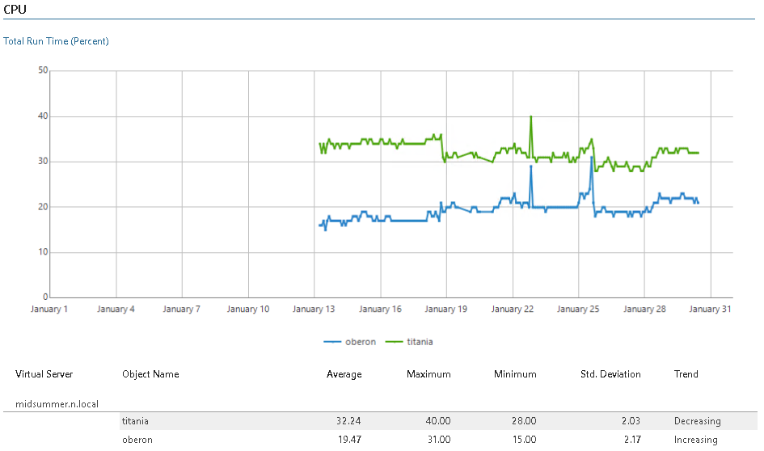764x451 pixels.
Task: Click the green titania legend line marker
Action: (x=394, y=342)
